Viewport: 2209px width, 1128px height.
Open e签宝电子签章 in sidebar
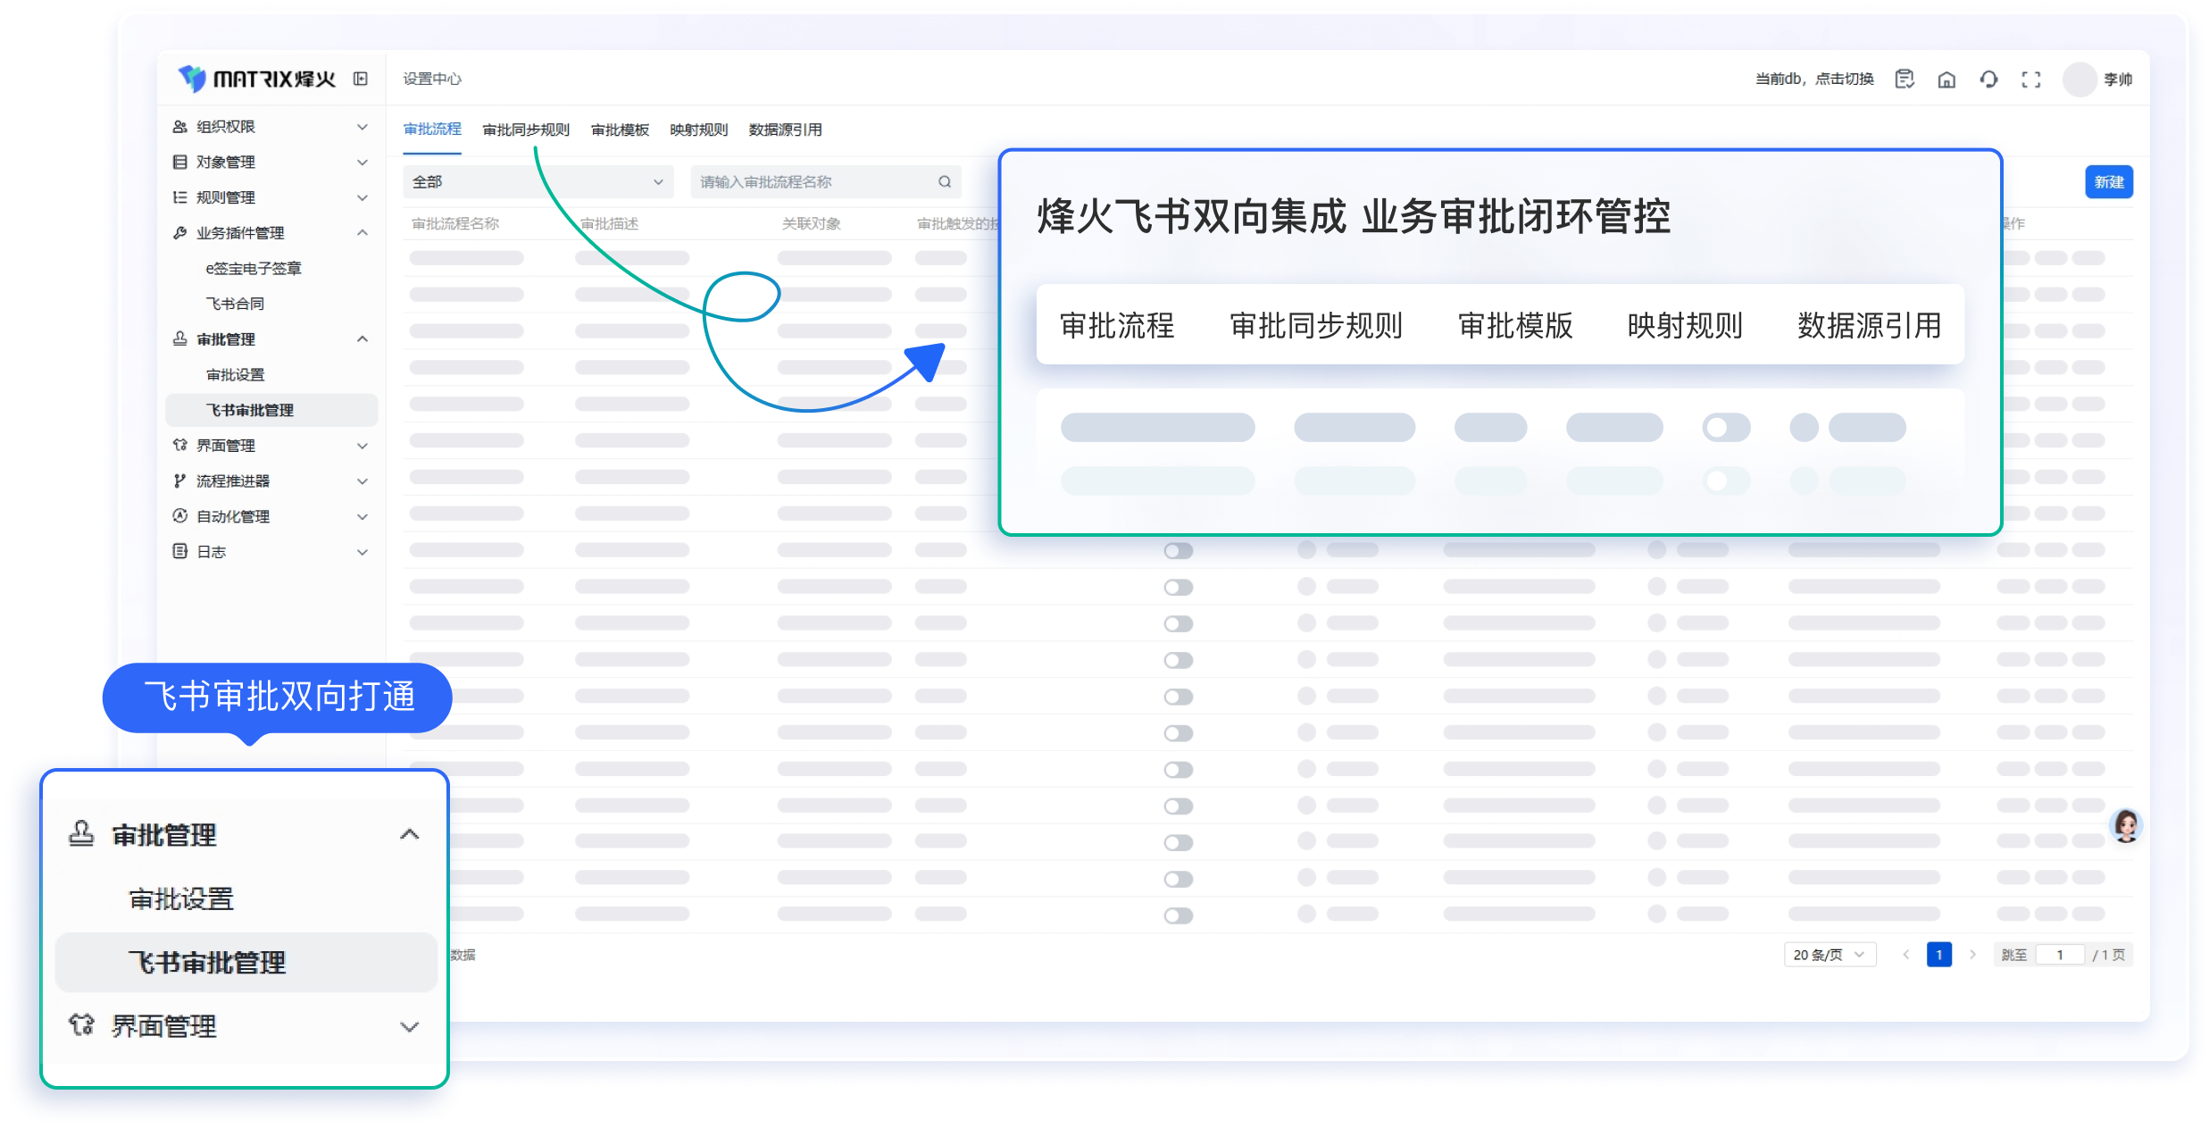point(254,268)
